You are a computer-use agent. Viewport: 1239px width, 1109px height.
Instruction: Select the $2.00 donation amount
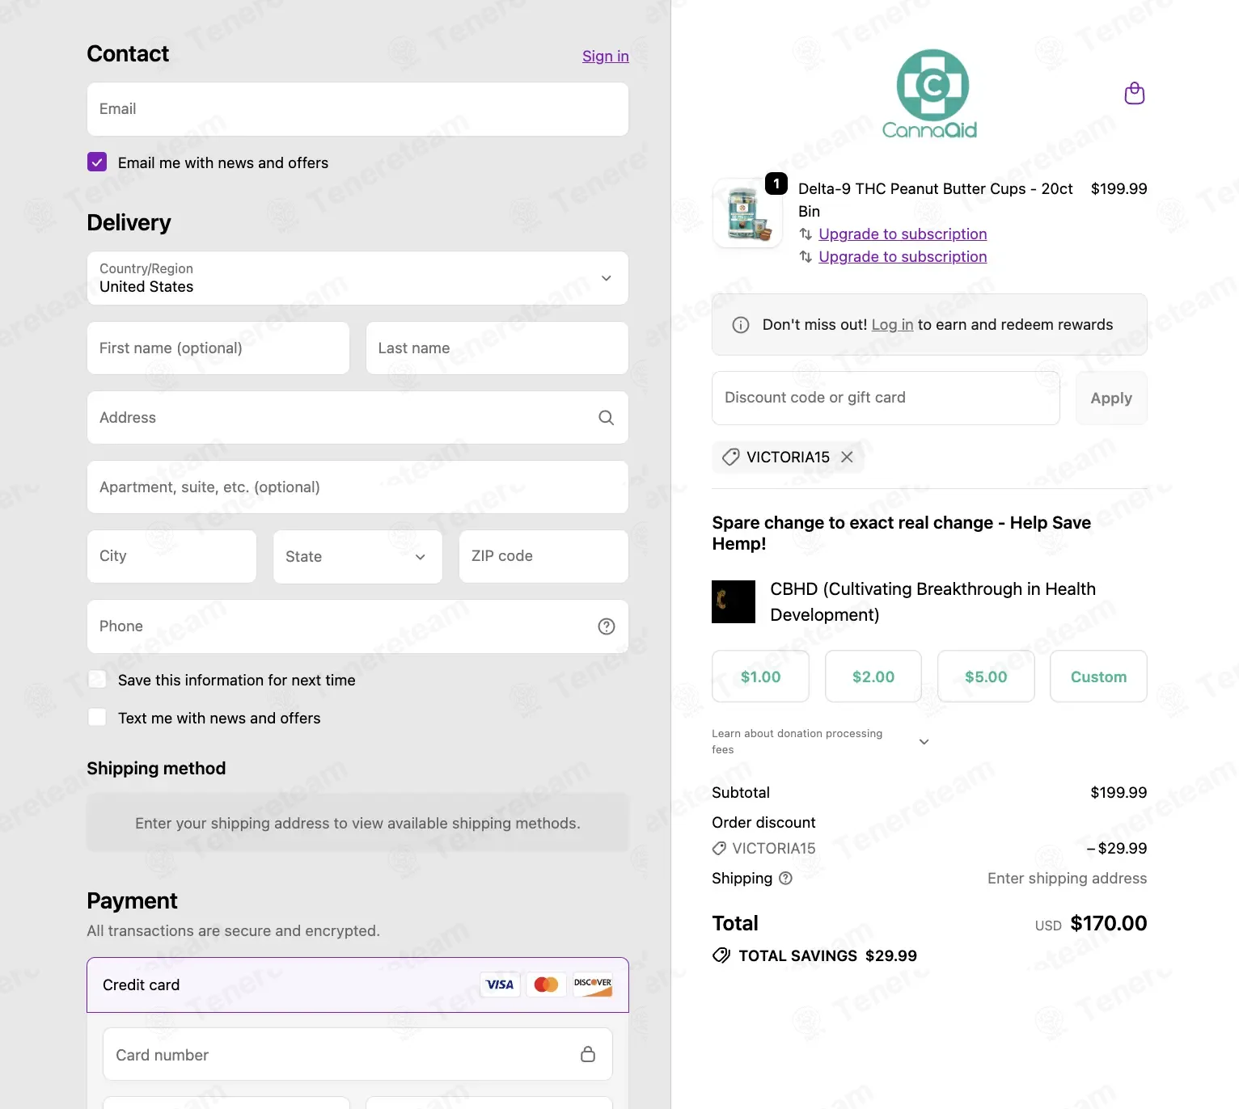873,677
